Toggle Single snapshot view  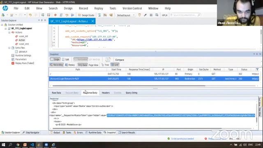point(55,60)
